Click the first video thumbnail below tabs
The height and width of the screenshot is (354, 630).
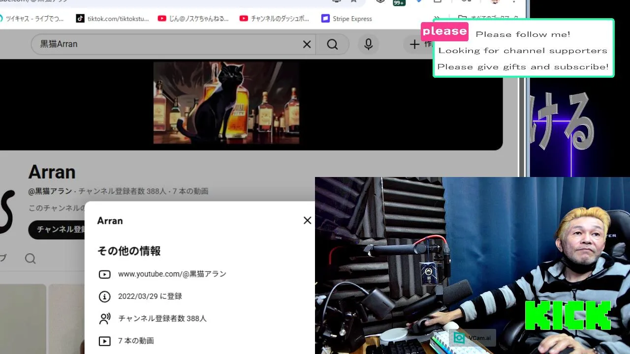(23, 319)
